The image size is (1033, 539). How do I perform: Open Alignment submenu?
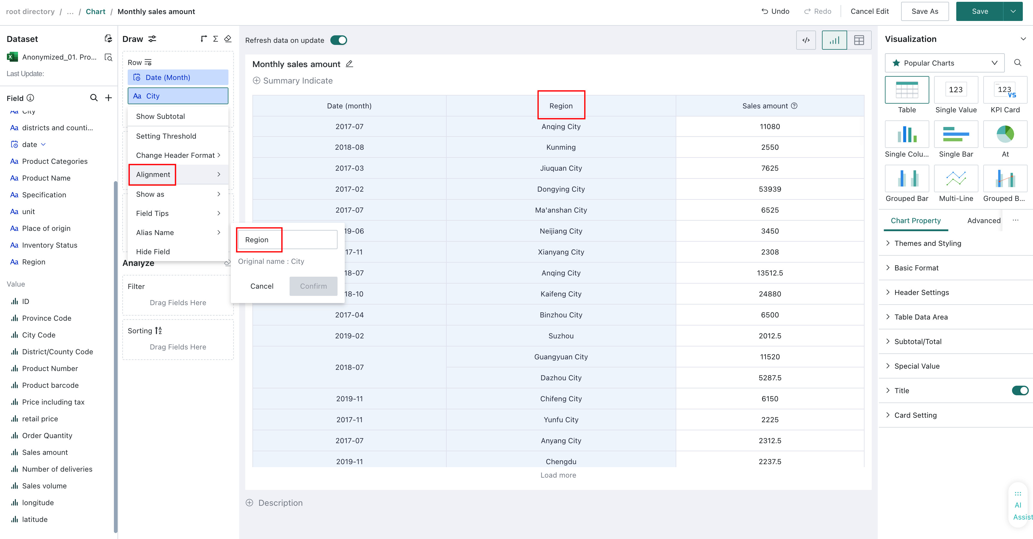pos(178,174)
